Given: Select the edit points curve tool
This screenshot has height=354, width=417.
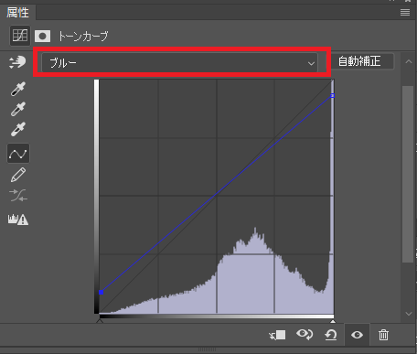Looking at the screenshot, I should 18,154.
